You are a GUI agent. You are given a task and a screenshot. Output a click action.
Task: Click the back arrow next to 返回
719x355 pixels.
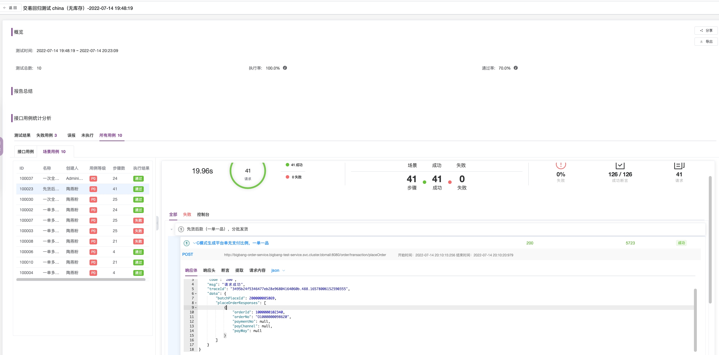click(5, 8)
